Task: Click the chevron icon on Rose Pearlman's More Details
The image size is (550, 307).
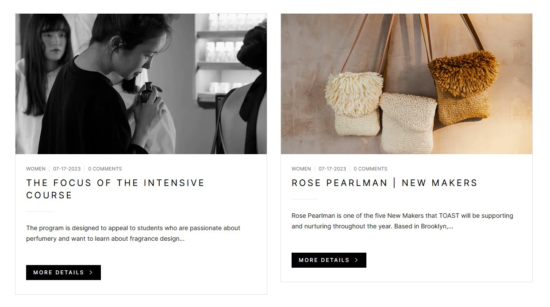Action: click(356, 260)
